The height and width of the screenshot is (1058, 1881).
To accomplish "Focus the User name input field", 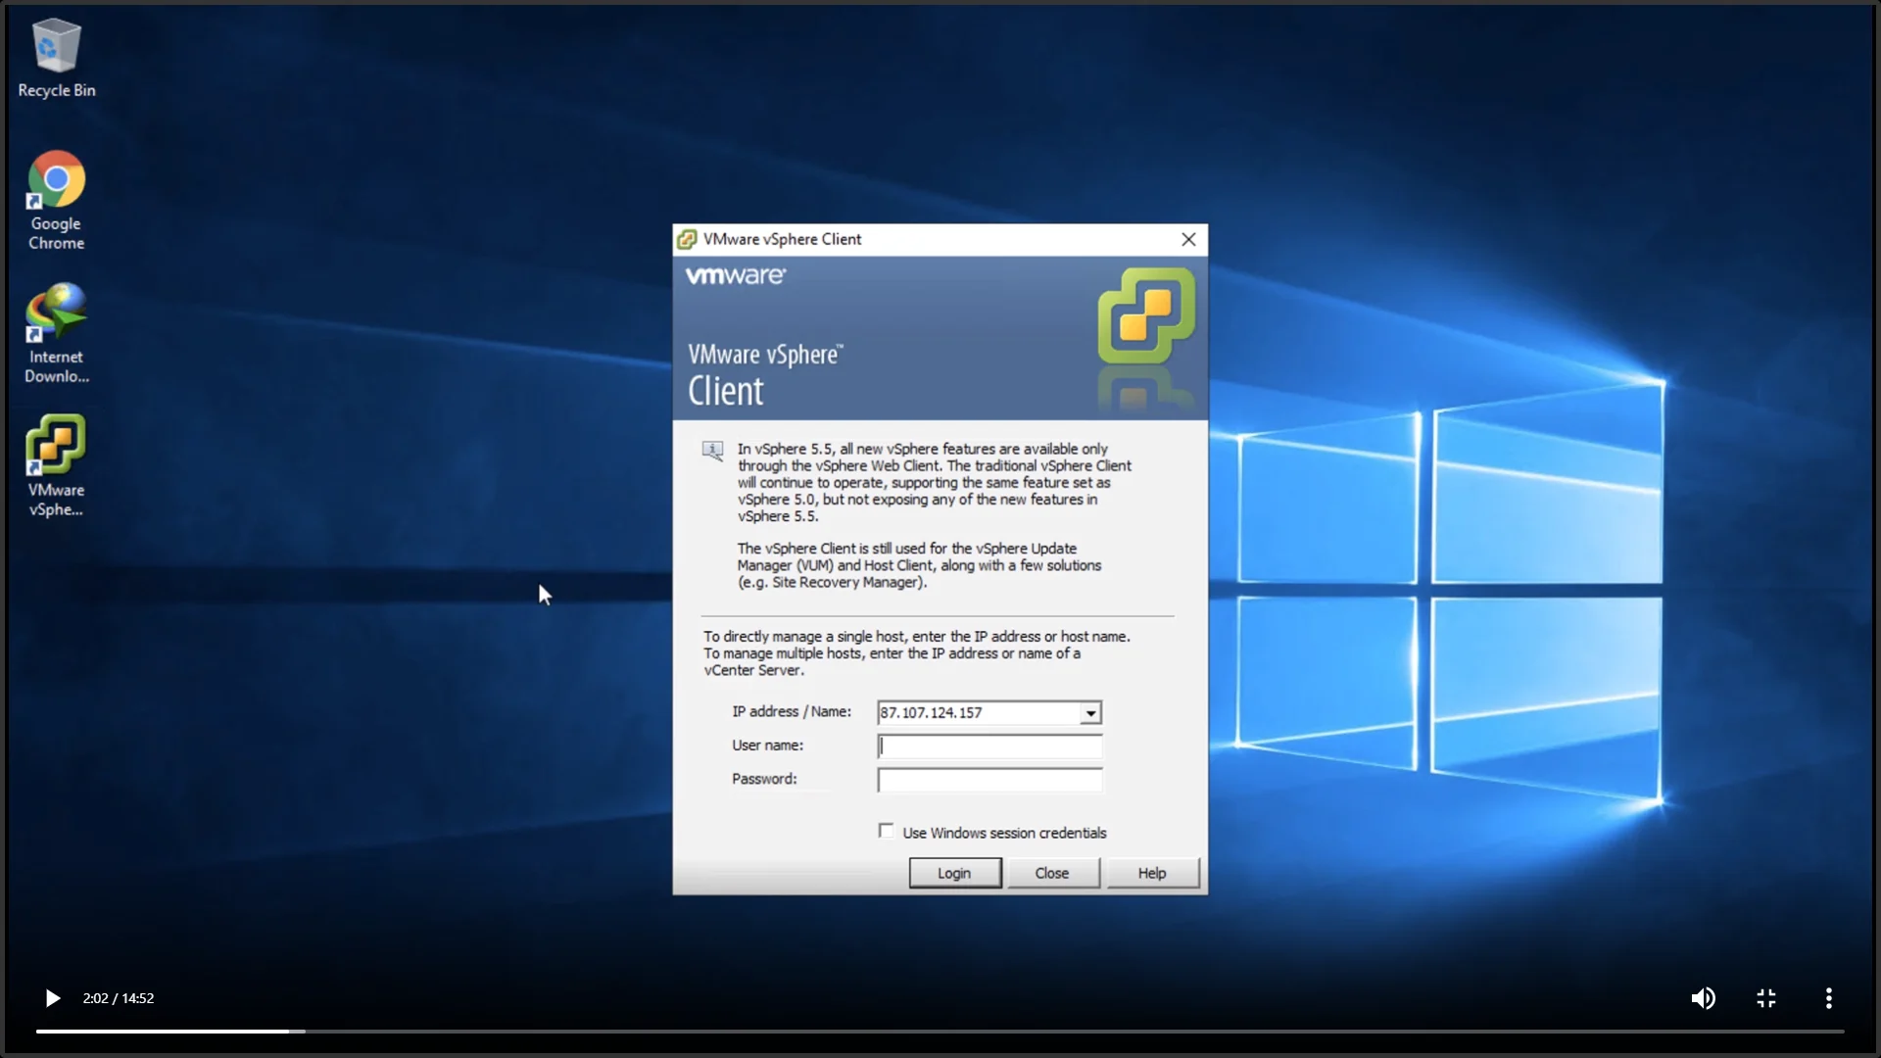I will (989, 746).
